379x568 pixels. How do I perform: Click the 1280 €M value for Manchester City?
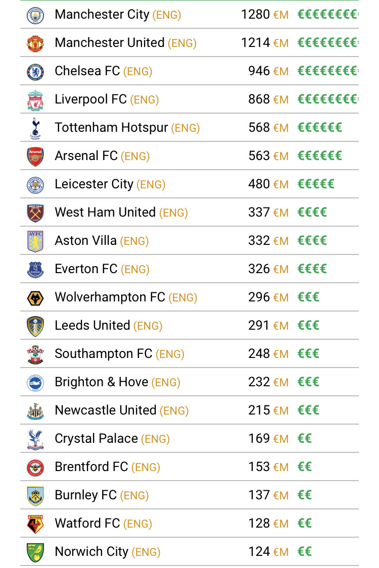coord(265,15)
